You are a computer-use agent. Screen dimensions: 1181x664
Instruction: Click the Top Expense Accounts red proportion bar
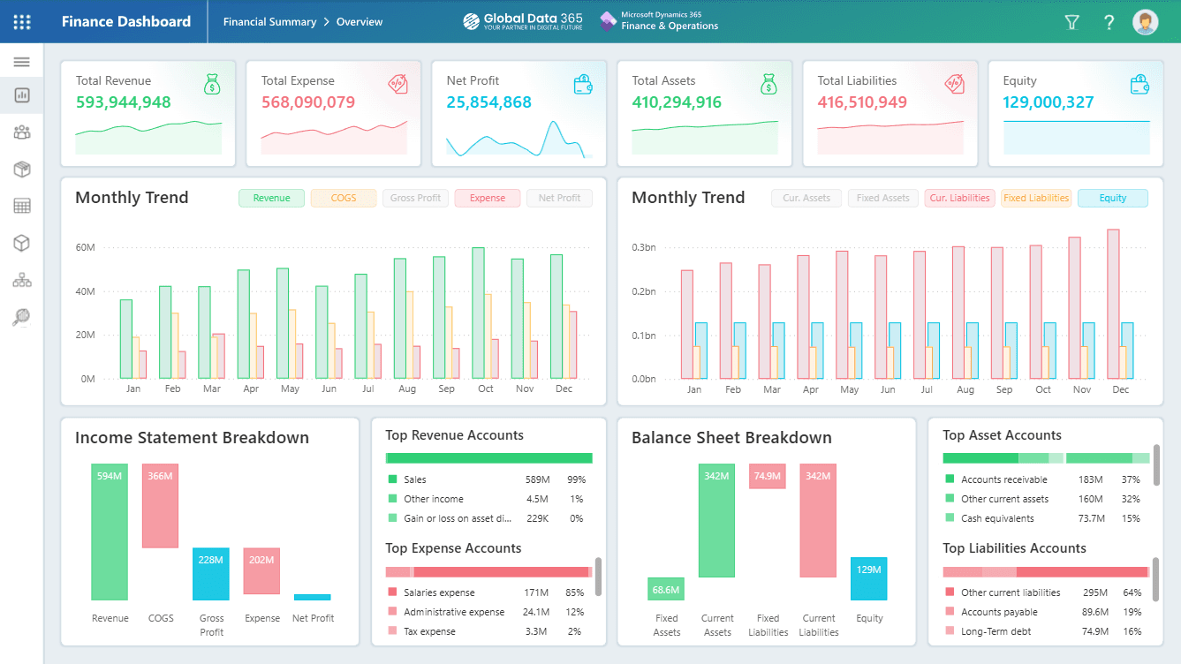(488, 571)
